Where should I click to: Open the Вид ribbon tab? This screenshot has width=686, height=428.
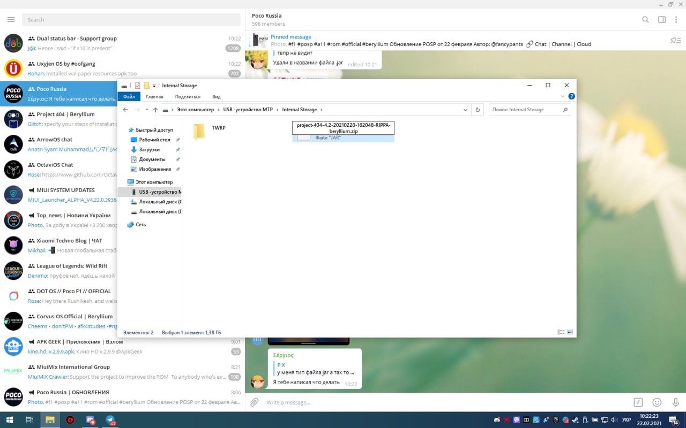click(x=217, y=97)
